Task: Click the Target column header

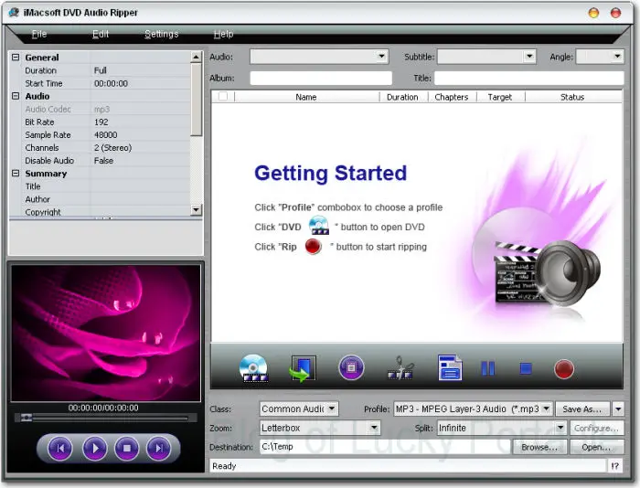Action: click(x=500, y=97)
